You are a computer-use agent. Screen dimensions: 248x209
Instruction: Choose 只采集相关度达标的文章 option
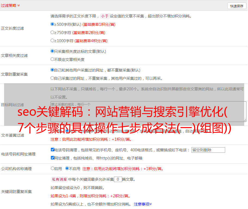tap(52, 51)
